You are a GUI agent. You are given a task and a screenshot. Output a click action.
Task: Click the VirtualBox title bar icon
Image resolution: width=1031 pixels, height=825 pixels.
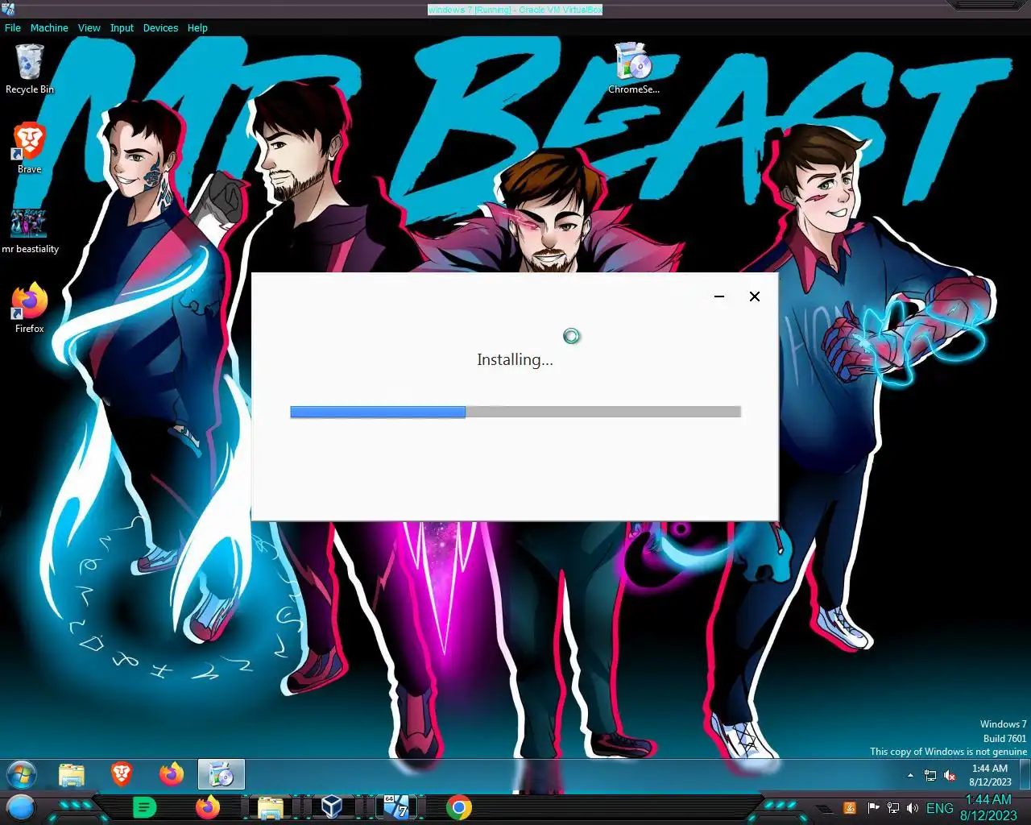(9, 9)
